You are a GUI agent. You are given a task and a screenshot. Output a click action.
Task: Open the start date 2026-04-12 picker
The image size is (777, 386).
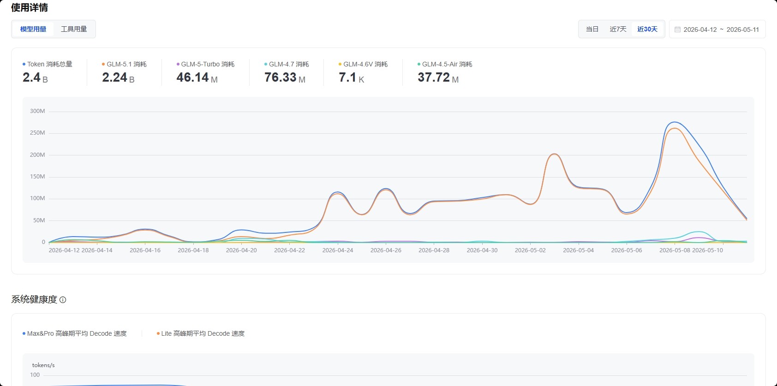700,30
